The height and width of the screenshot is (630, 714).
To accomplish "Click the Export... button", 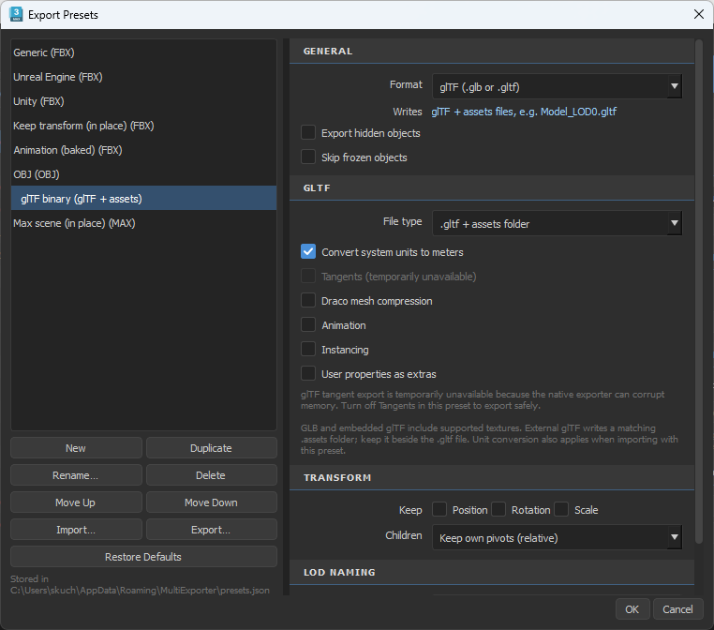I will point(211,530).
